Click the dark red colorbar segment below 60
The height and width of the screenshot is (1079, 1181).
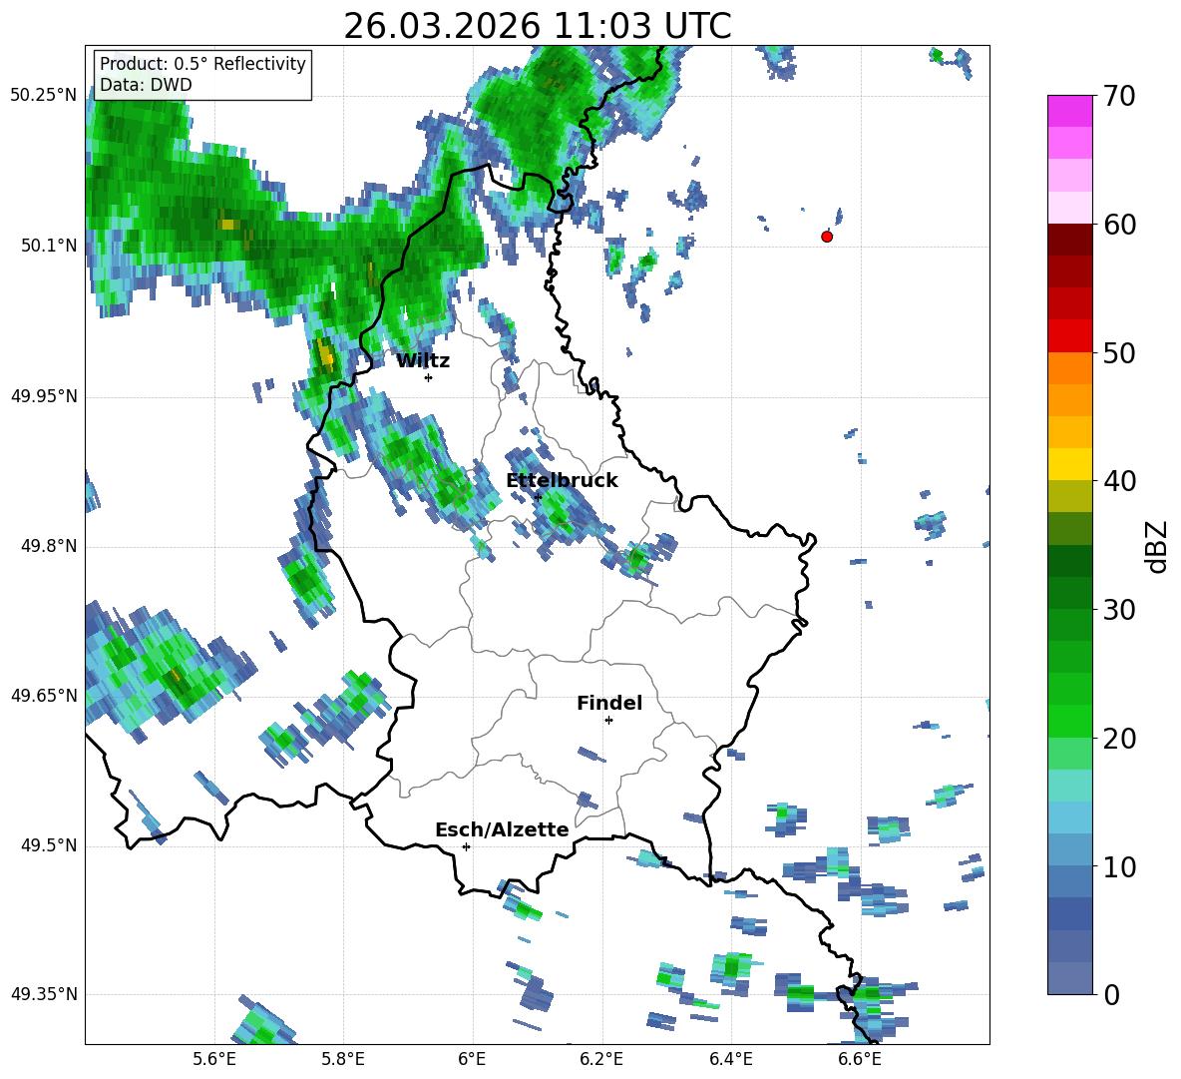[x=1069, y=240]
